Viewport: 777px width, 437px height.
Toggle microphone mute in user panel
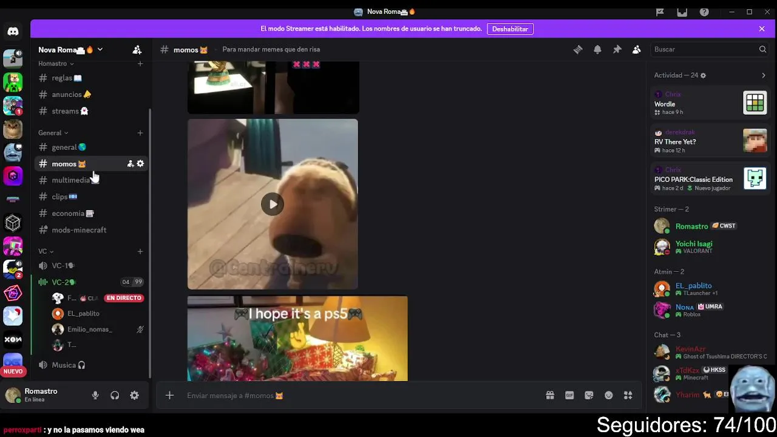coord(95,396)
